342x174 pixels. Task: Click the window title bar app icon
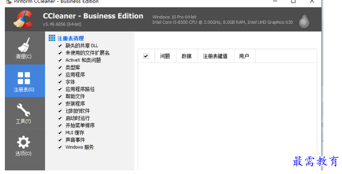(x=9, y=2)
